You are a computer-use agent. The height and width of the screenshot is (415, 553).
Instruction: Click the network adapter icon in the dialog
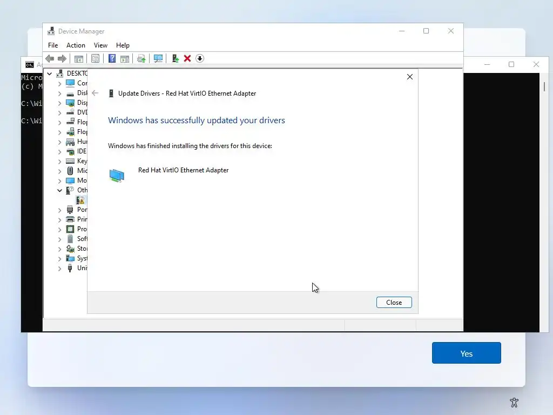117,176
